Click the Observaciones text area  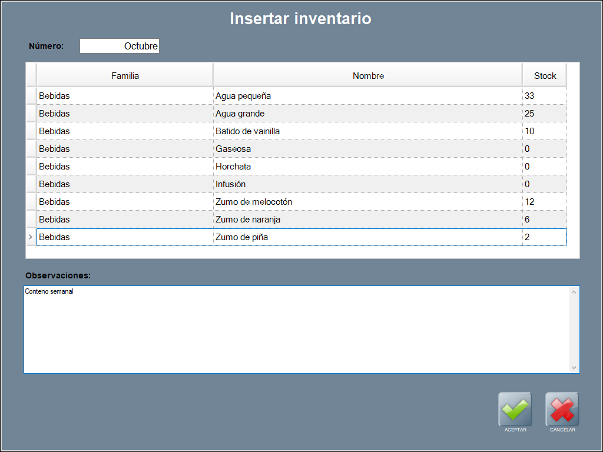[297, 330]
